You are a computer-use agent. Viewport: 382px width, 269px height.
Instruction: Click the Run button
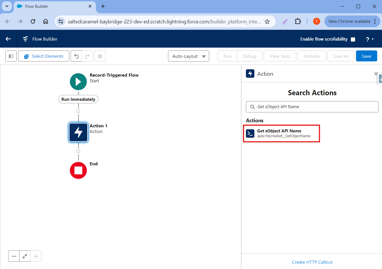point(228,56)
